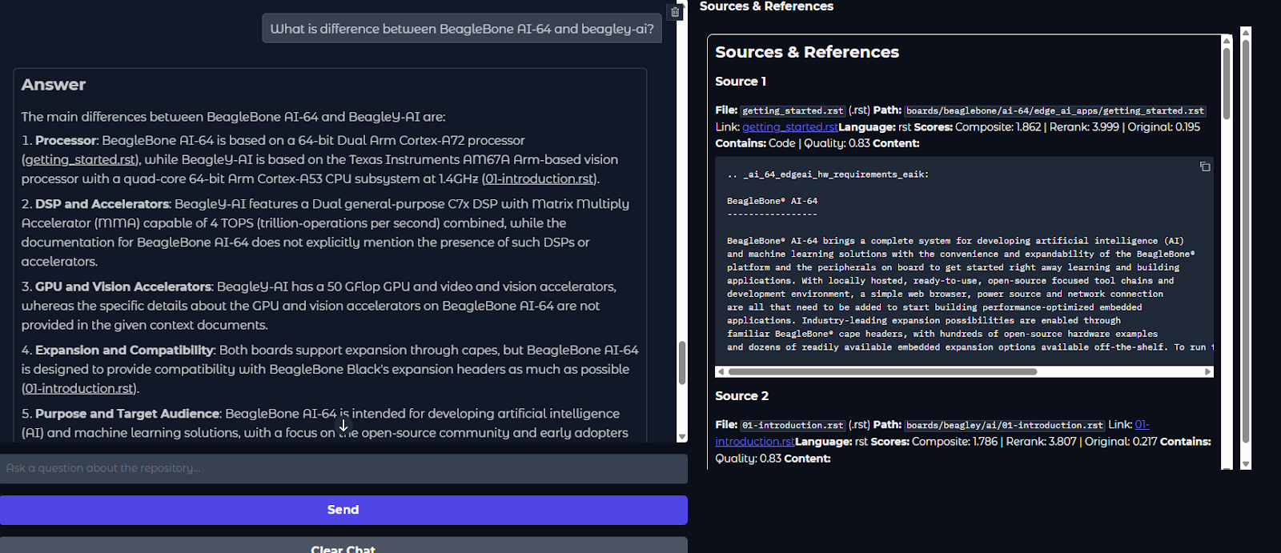Click Sources inner scrollbar up arrow
The height and width of the screenshot is (553, 1281).
click(x=1226, y=41)
